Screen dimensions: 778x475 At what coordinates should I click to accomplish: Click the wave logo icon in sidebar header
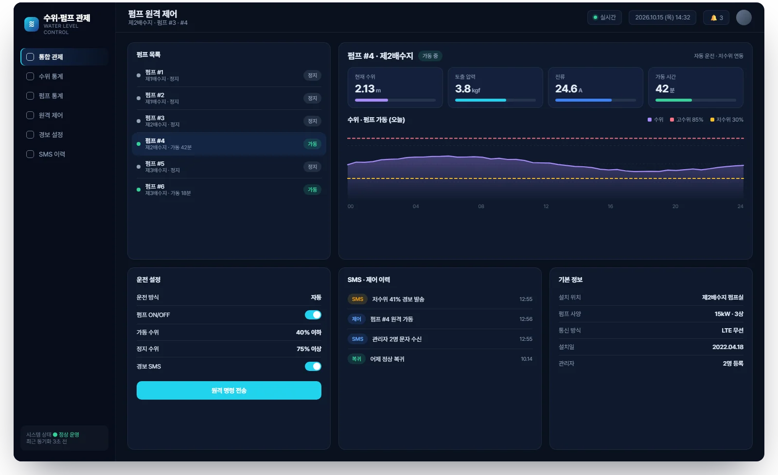[x=32, y=24]
